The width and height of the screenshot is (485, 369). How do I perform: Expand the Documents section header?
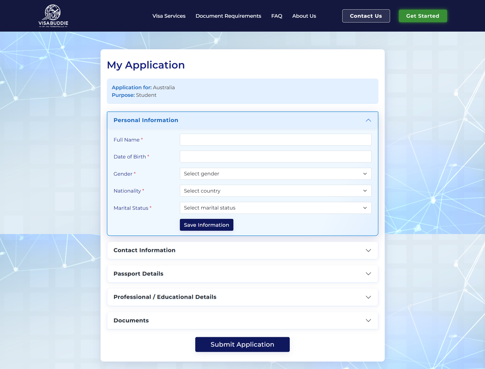[x=131, y=320]
